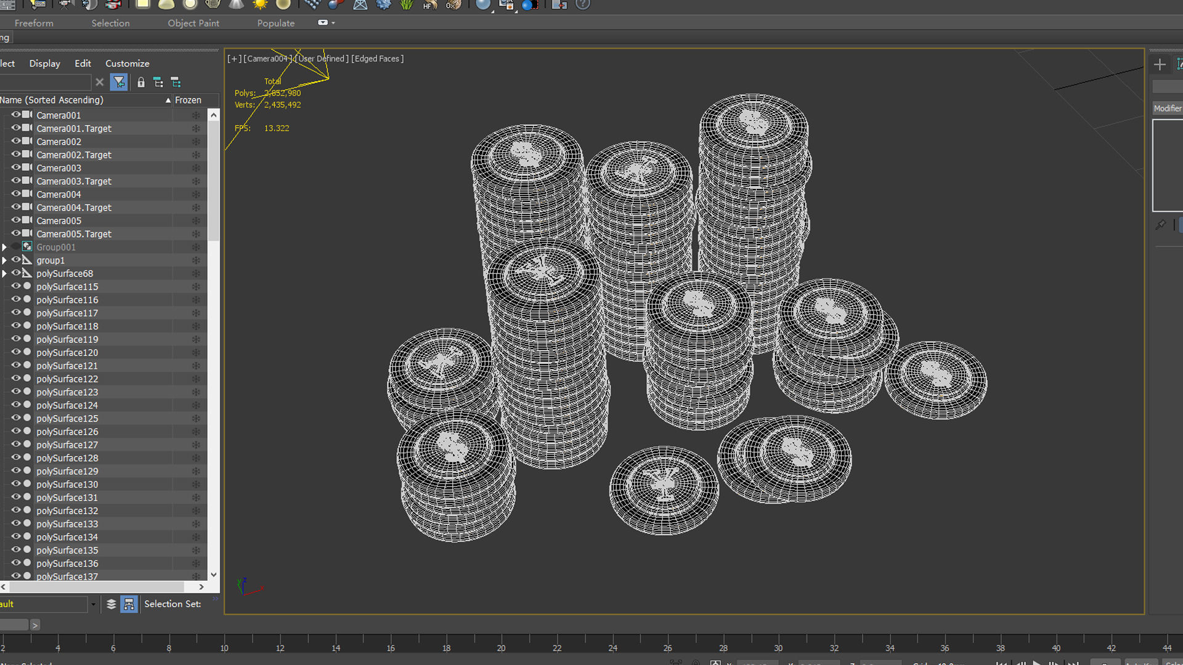Hide Camera003 using its eye icon
Image resolution: width=1183 pixels, height=665 pixels.
16,167
